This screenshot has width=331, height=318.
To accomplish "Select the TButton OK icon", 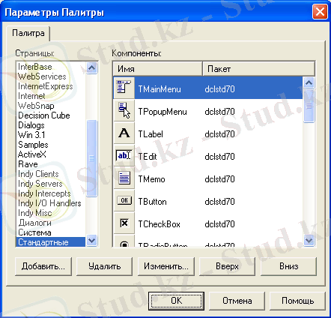I will point(124,200).
